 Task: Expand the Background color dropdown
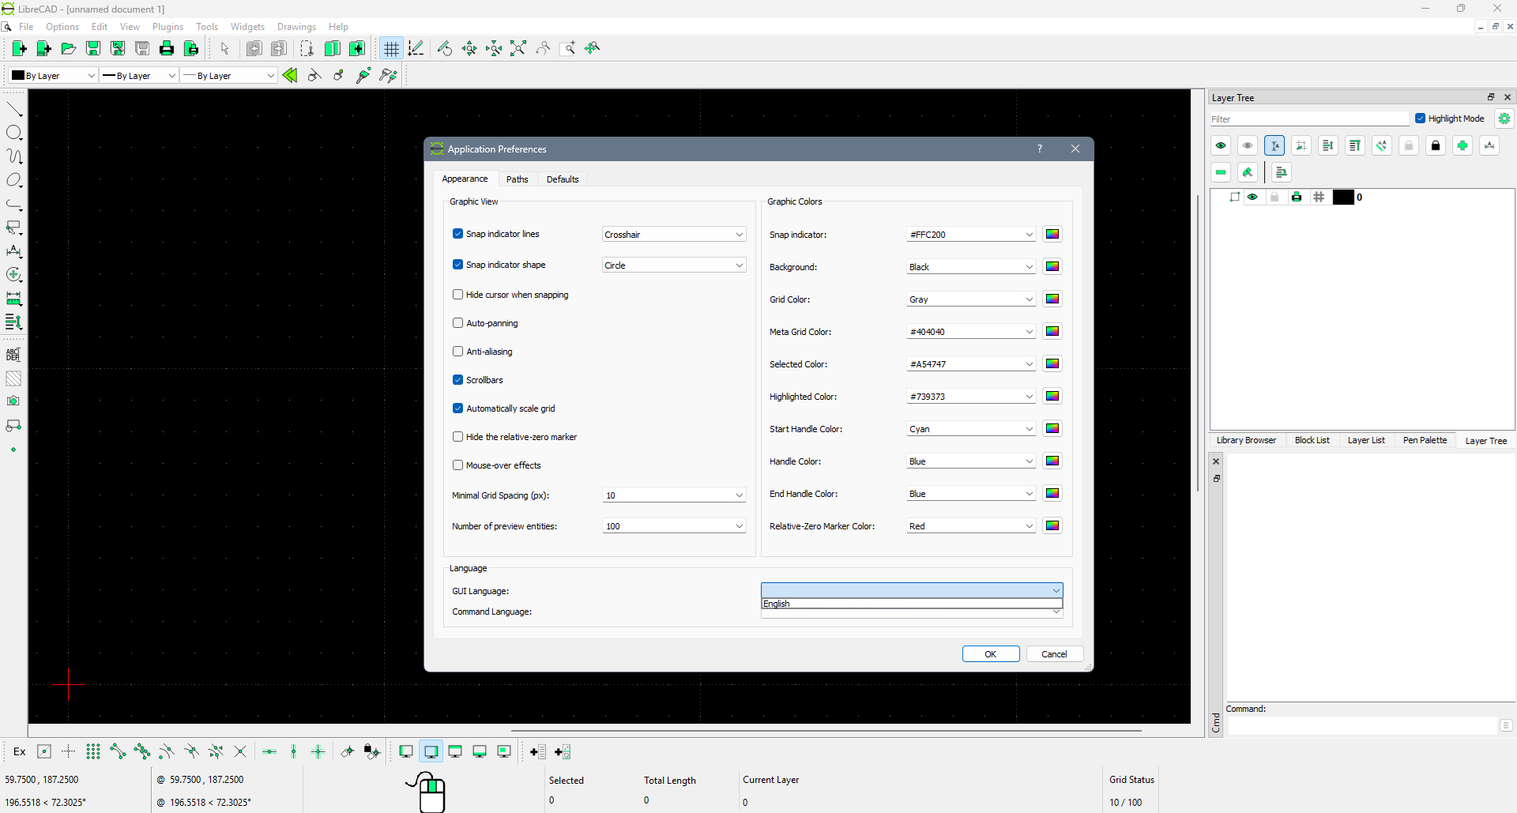(970, 267)
